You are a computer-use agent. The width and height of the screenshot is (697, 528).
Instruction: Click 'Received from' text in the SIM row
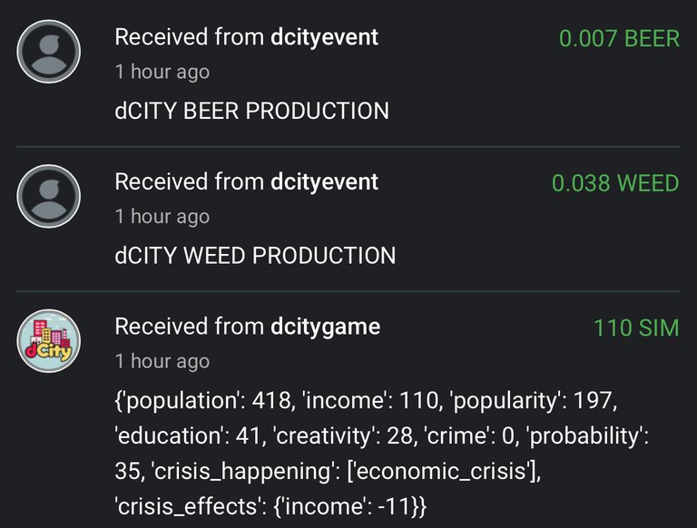[190, 327]
